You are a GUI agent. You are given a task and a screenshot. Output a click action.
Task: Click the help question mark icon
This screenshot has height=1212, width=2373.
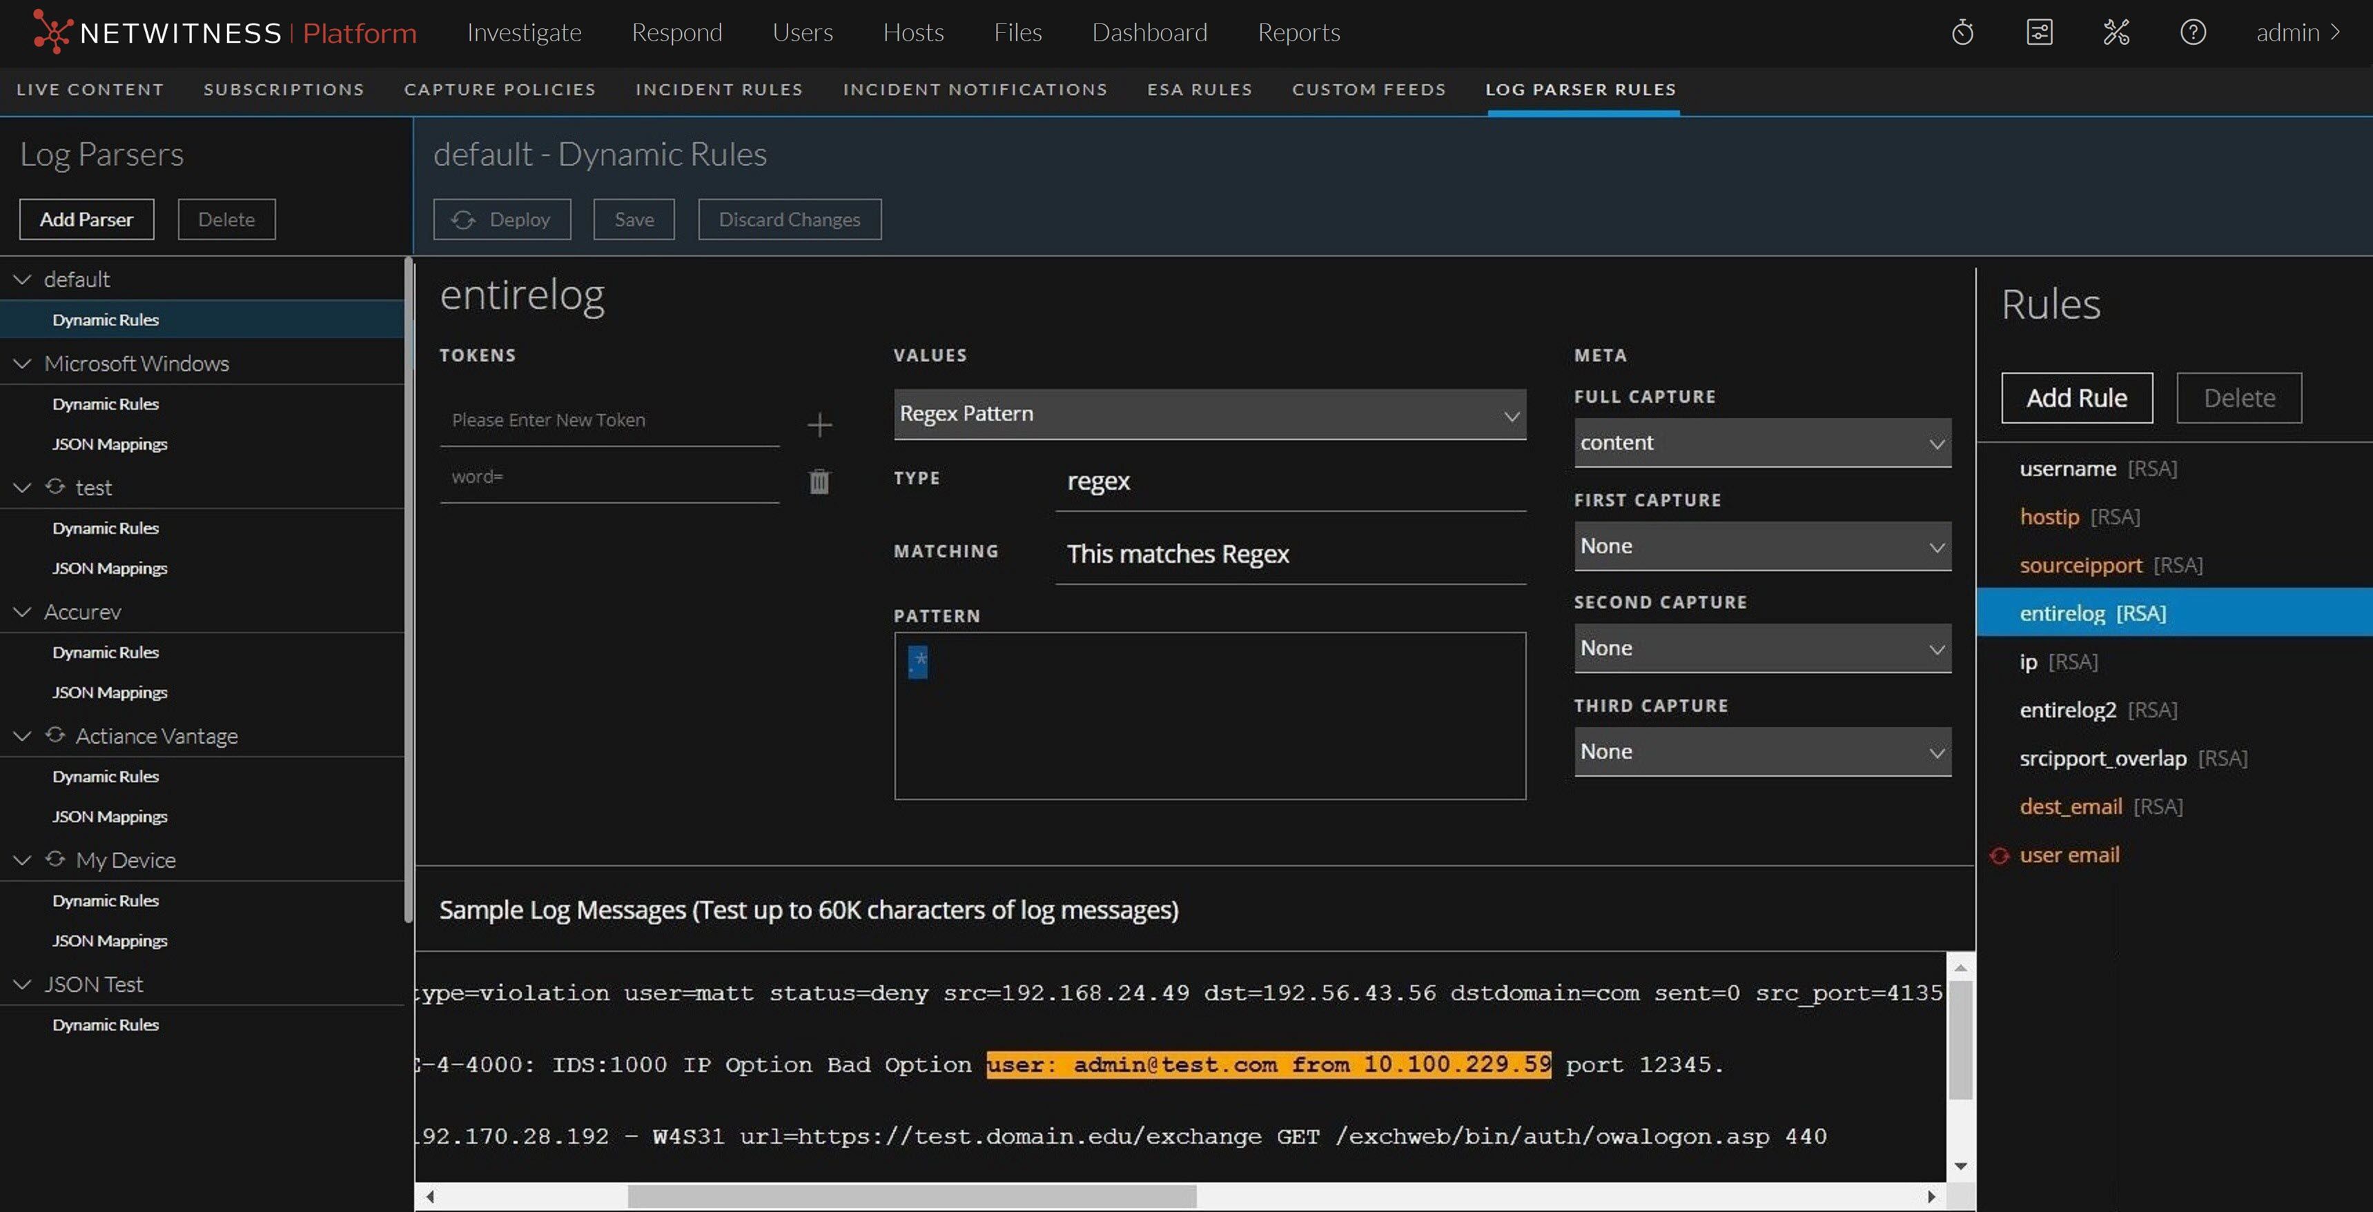click(x=2192, y=32)
